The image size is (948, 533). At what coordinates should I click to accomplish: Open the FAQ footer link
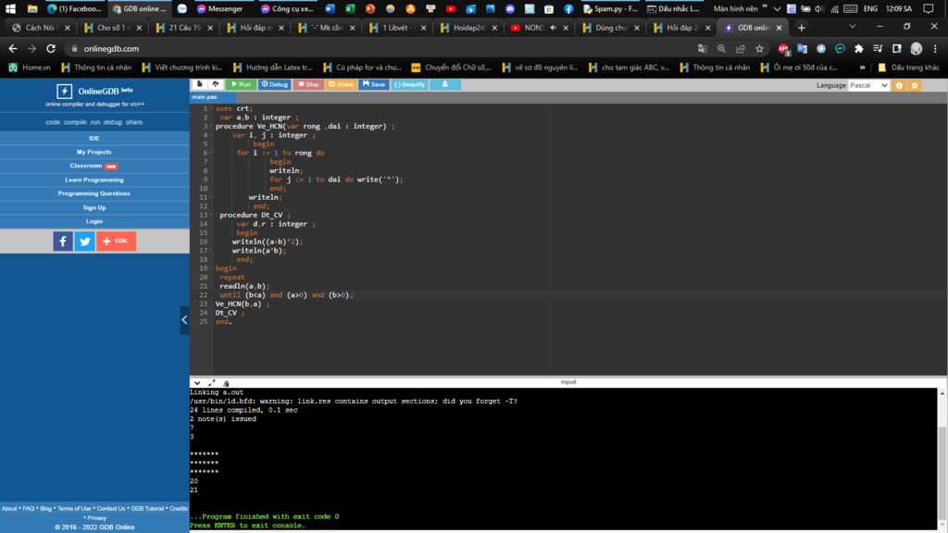[x=29, y=509]
